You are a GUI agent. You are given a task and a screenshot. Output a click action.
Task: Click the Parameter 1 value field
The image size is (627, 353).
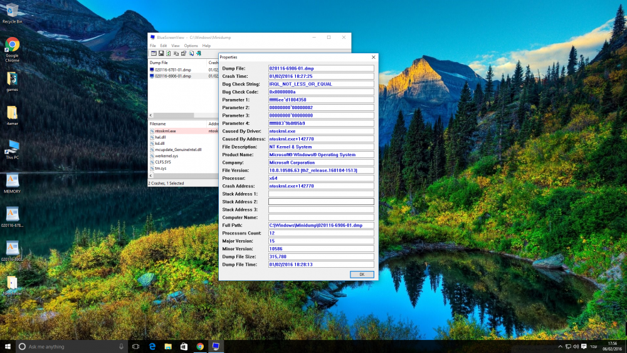(321, 100)
